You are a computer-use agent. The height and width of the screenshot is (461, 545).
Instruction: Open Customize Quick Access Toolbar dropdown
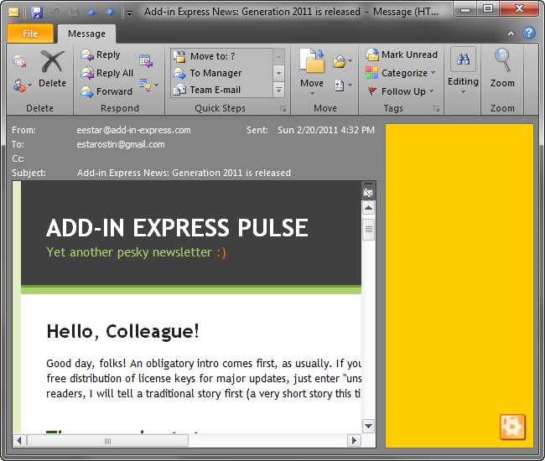[x=129, y=13]
